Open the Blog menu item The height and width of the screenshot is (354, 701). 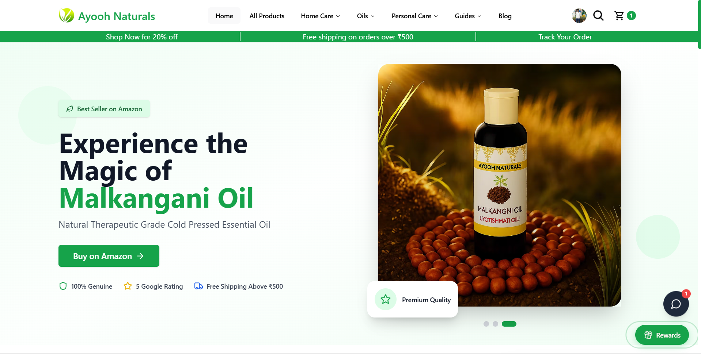[x=505, y=16]
